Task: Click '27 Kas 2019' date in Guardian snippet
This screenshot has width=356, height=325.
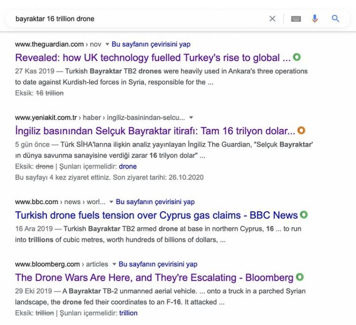Action: pos(35,71)
